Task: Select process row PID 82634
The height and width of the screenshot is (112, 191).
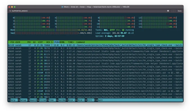Action: [x=95, y=82]
